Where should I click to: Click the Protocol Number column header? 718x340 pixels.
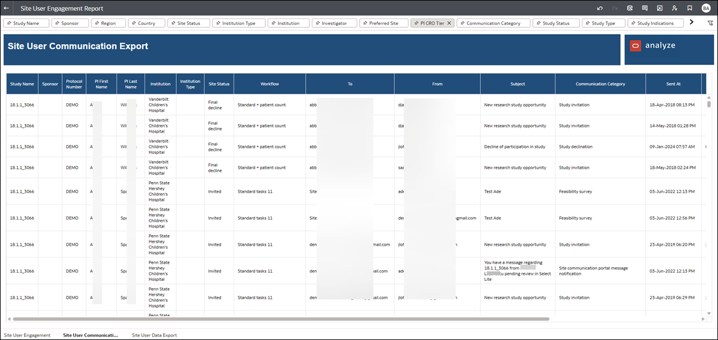(74, 84)
